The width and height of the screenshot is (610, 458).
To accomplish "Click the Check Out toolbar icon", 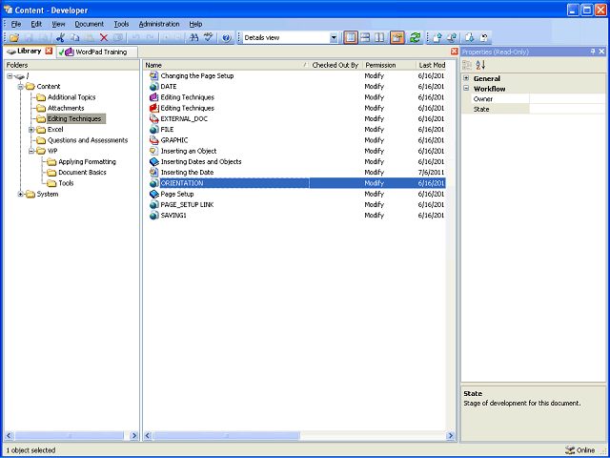I will 452,38.
